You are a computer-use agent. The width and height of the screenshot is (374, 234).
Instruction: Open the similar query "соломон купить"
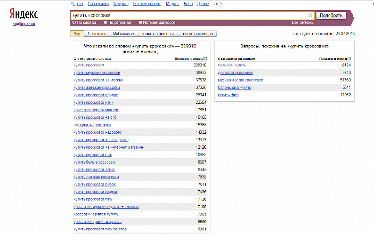(232, 65)
